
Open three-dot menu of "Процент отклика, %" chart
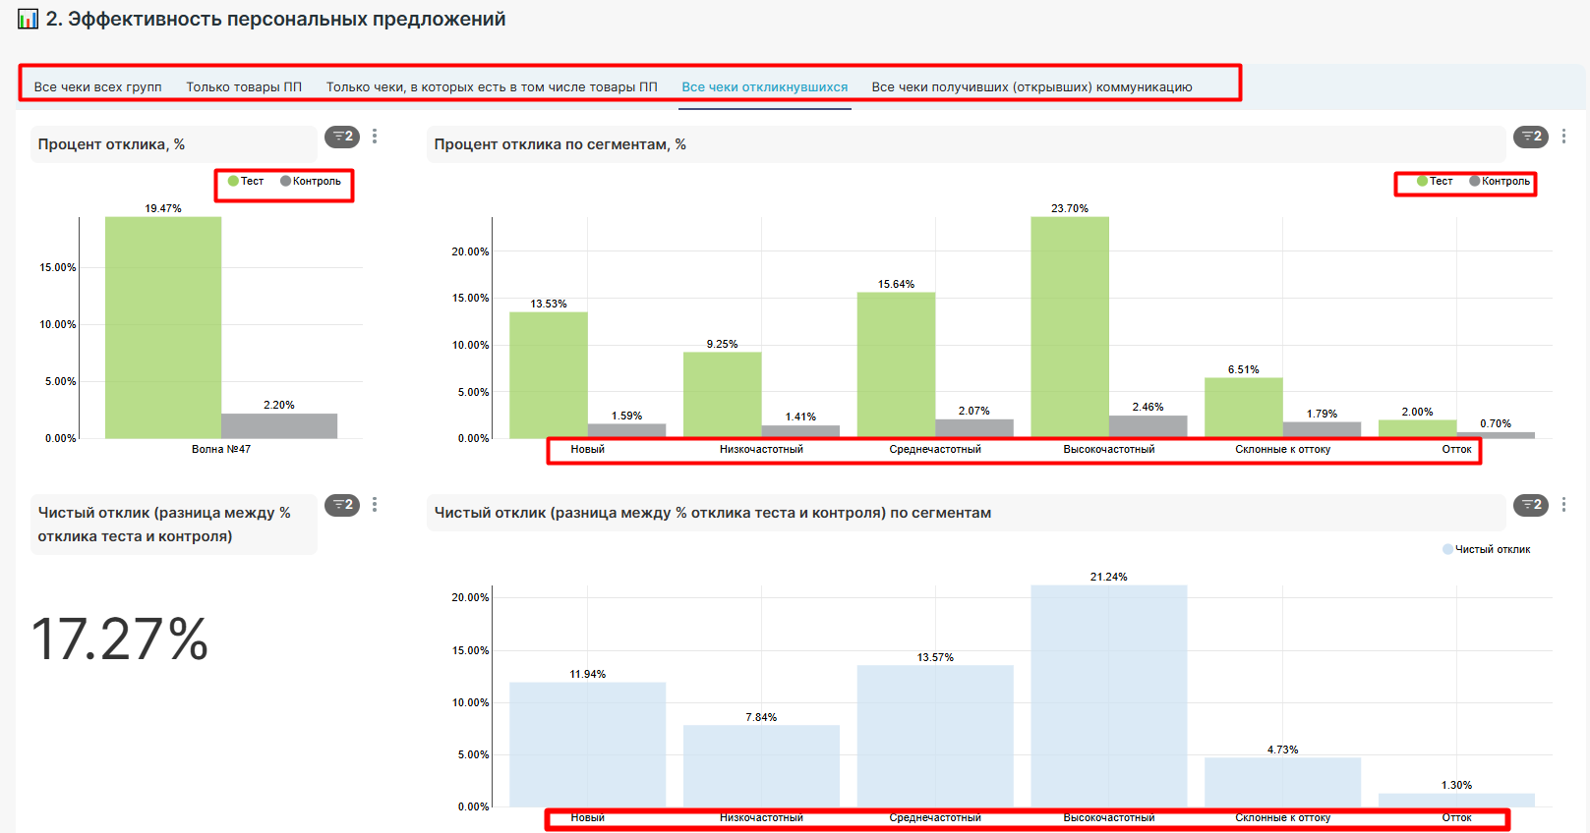tap(375, 137)
